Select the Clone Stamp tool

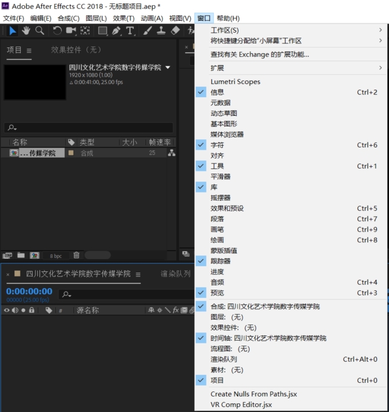pos(161,31)
